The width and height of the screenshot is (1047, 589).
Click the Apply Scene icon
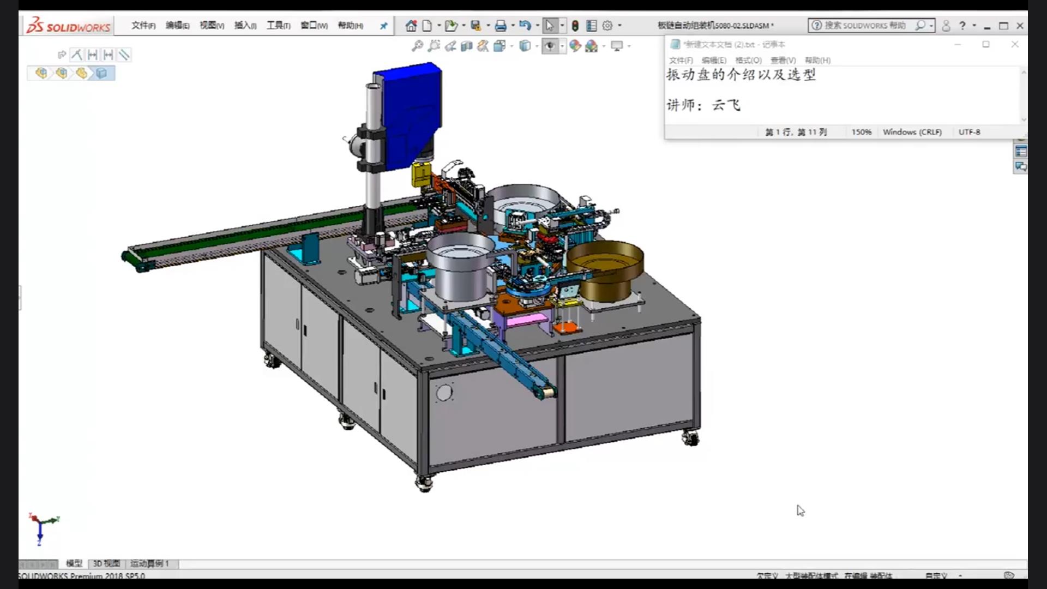[591, 46]
